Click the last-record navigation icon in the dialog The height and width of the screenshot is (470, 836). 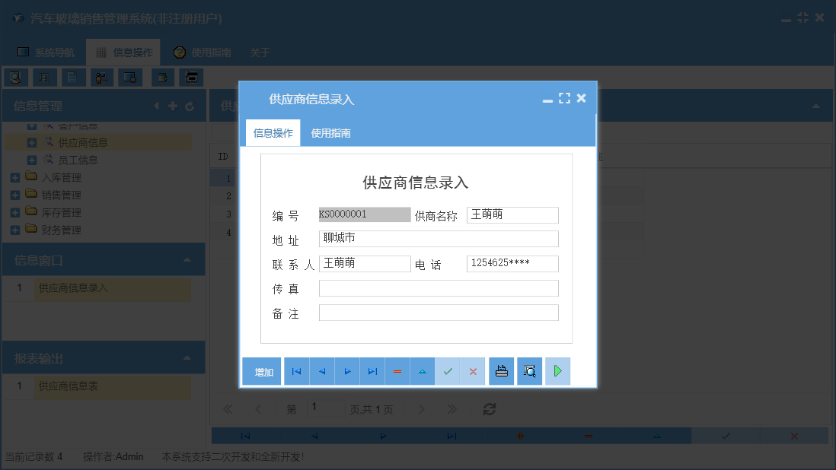tap(372, 371)
